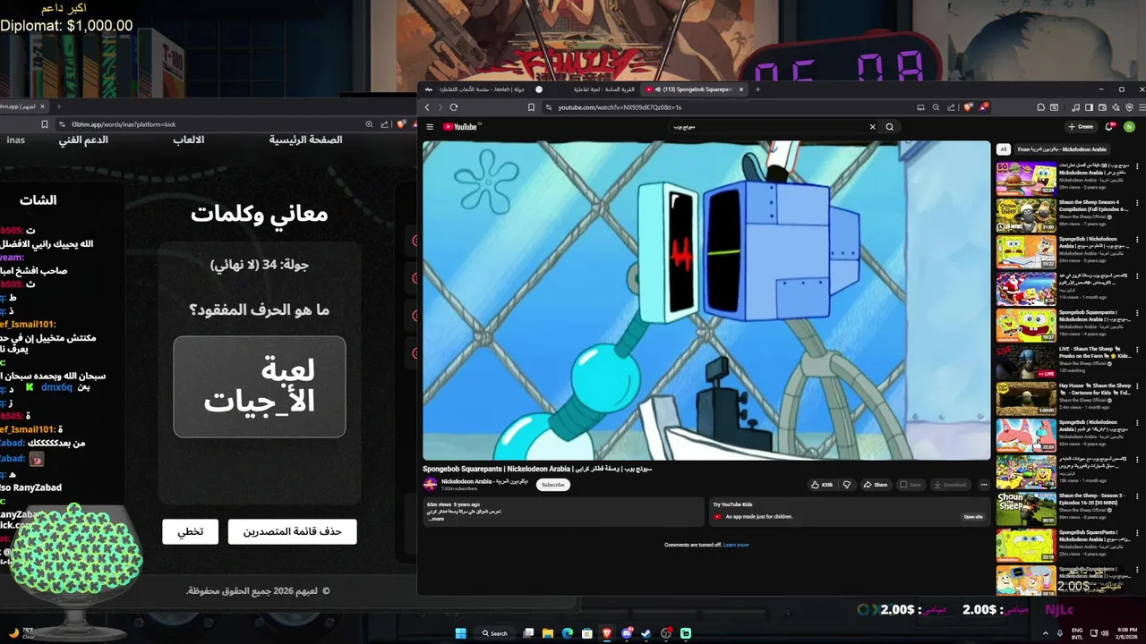Open the browser zoom magnifier icon
1146x644 pixels.
[x=936, y=107]
